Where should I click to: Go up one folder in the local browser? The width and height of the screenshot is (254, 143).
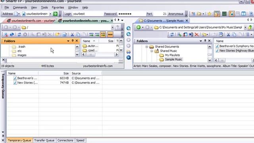pos(250,27)
